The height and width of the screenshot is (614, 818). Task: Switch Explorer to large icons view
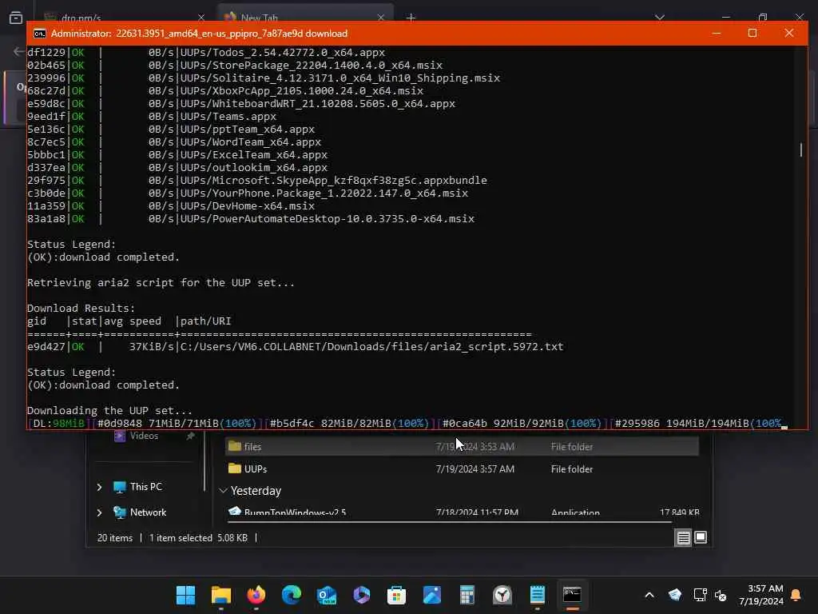click(701, 537)
